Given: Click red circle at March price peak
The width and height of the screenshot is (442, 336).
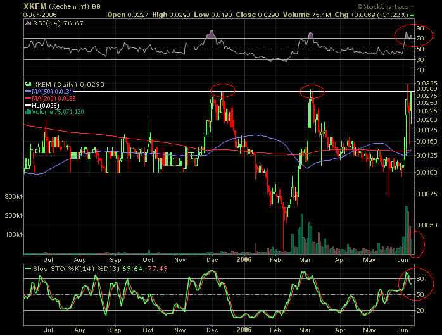Looking at the screenshot, I should [x=312, y=90].
